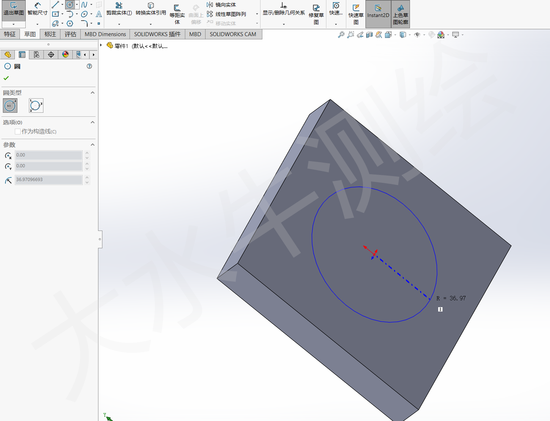Confirm the circle with green checkmark

tap(6, 78)
